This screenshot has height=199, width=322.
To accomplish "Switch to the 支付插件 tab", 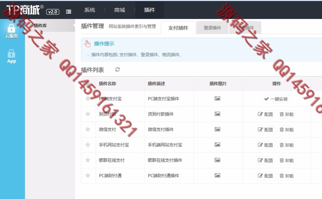I will [x=178, y=28].
